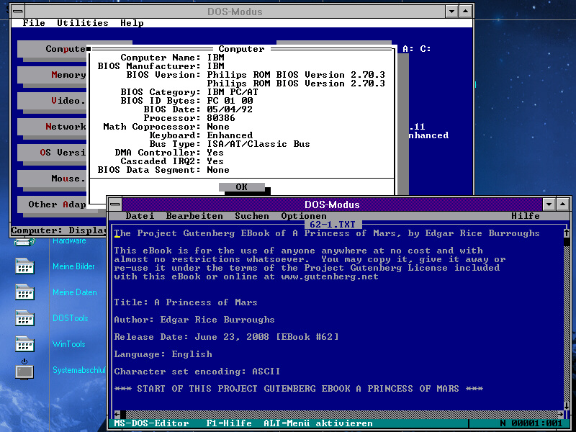Open the Hilfe menu in the editor

click(526, 216)
